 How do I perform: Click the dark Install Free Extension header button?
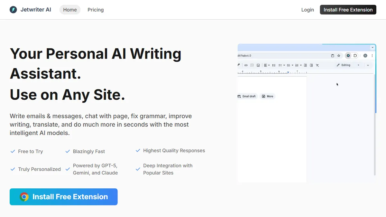[x=348, y=10]
